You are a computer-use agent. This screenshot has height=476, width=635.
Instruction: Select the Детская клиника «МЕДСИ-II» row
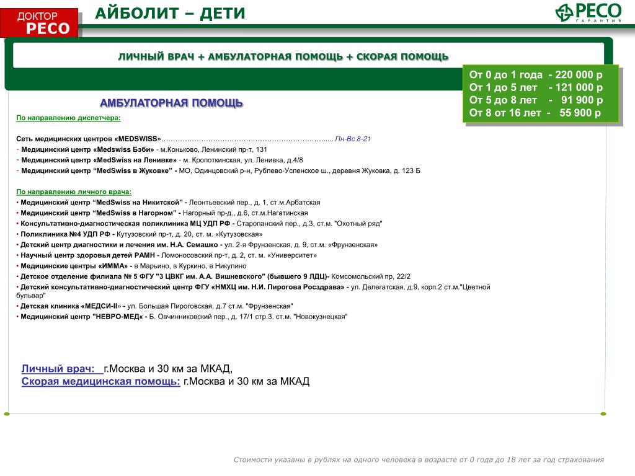pos(154,306)
